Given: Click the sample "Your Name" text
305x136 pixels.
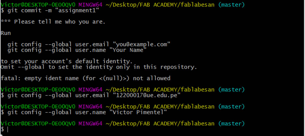Looking at the screenshot, I should point(128,50).
